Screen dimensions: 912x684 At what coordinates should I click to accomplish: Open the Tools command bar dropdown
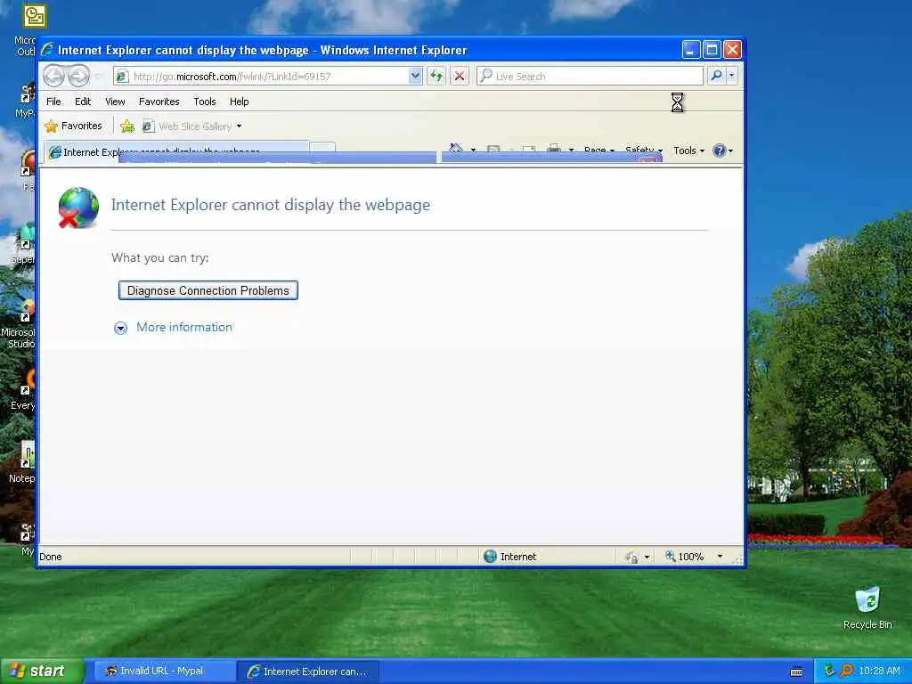click(x=688, y=151)
